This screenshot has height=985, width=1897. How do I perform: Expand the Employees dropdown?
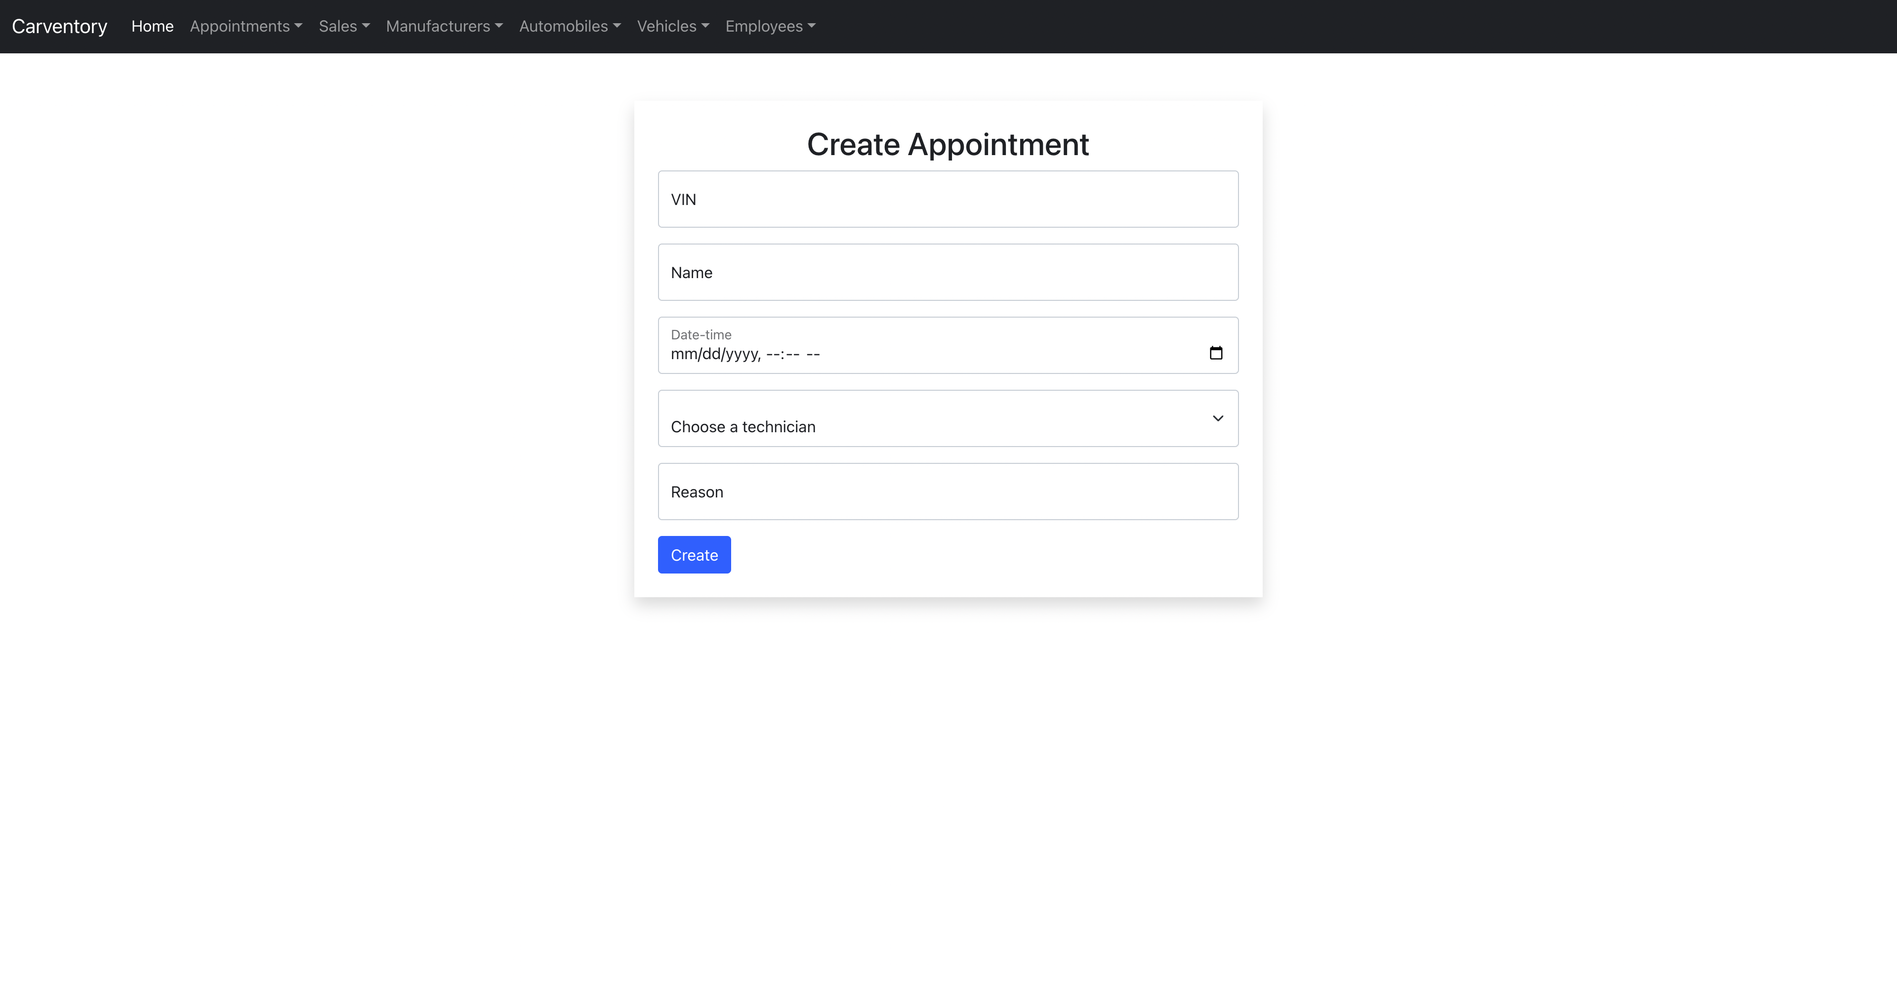coord(770,27)
